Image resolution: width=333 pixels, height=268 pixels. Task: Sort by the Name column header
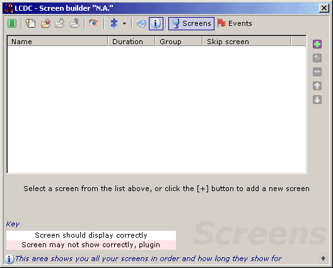pos(57,42)
